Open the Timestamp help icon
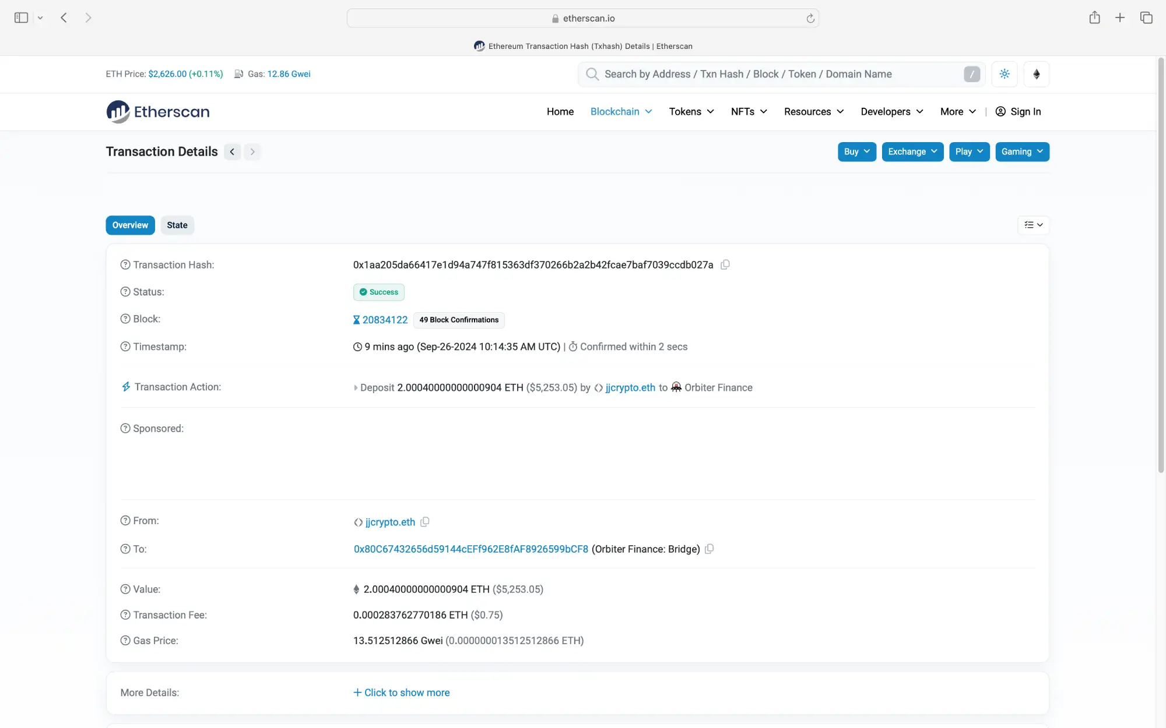This screenshot has width=1166, height=728. tap(125, 347)
